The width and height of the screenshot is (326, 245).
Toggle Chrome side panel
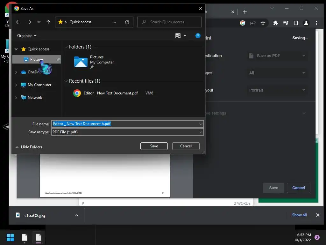[x=296, y=23]
